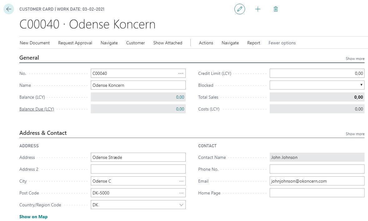Open the Report menu
The height and width of the screenshot is (221, 368).
[x=253, y=43]
